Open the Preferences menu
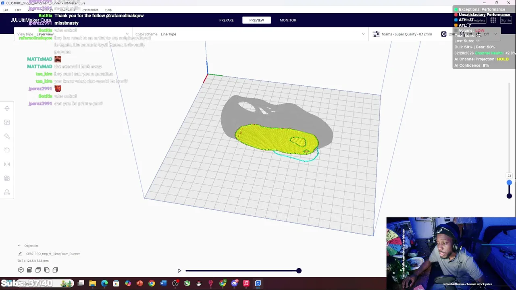Screen dimensions: 516x290 click(90, 10)
